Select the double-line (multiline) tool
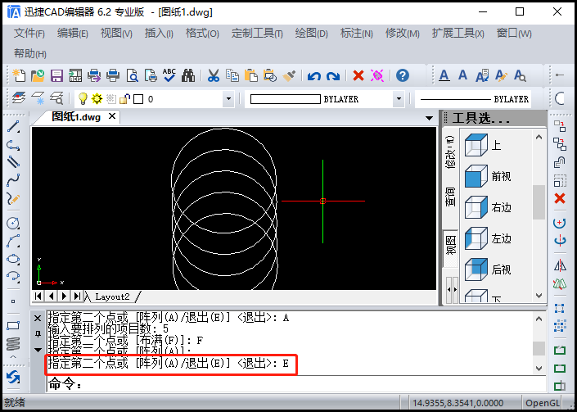 pyautogui.click(x=13, y=162)
